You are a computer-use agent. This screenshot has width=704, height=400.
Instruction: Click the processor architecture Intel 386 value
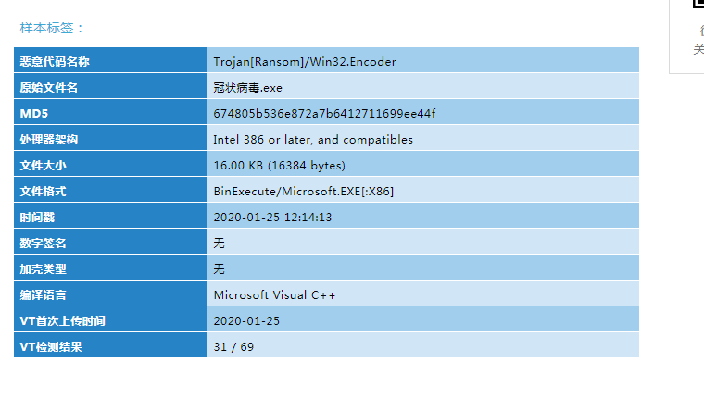pos(313,140)
